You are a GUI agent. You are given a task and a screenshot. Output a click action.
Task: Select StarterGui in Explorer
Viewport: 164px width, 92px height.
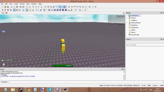pyautogui.click(x=134, y=25)
